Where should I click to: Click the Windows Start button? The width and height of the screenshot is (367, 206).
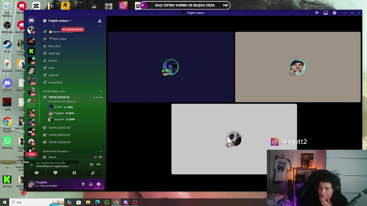pos(4,202)
